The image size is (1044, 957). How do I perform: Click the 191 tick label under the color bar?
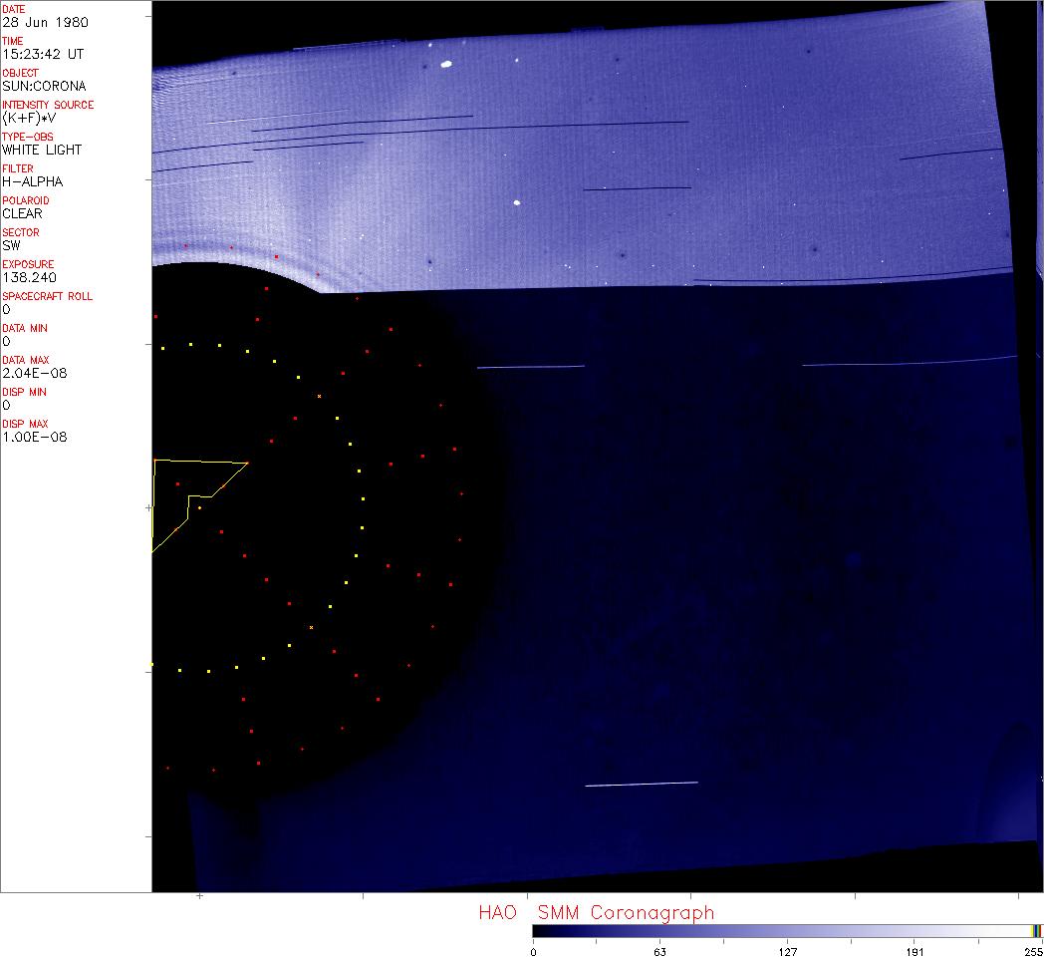pyautogui.click(x=914, y=951)
